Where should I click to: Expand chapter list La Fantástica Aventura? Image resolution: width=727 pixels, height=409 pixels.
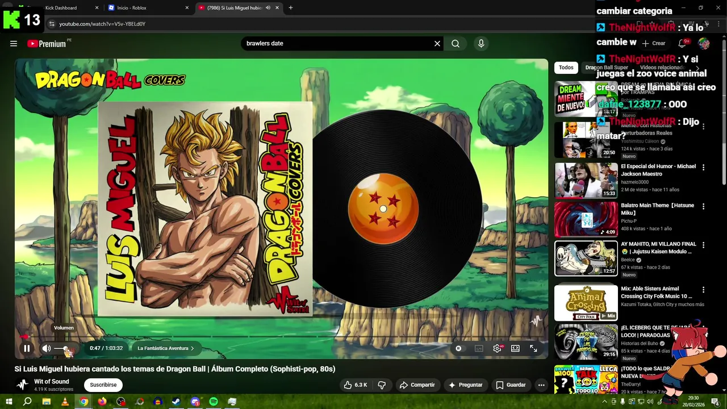(166, 348)
